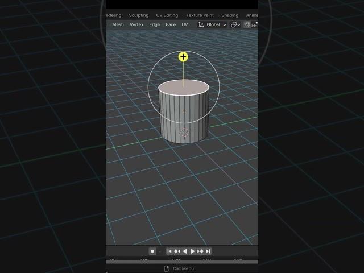The height and width of the screenshot is (273, 364).
Task: Open the Mesh menu
Action: (x=118, y=24)
